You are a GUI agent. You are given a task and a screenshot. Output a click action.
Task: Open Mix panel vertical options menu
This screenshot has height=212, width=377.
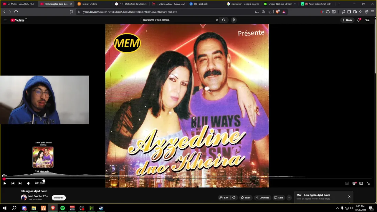[x=349, y=203]
